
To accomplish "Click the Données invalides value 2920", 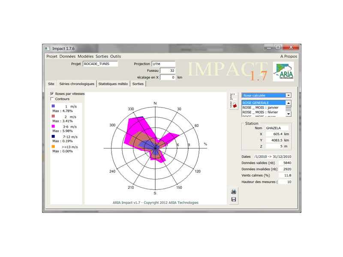I will (285, 169).
